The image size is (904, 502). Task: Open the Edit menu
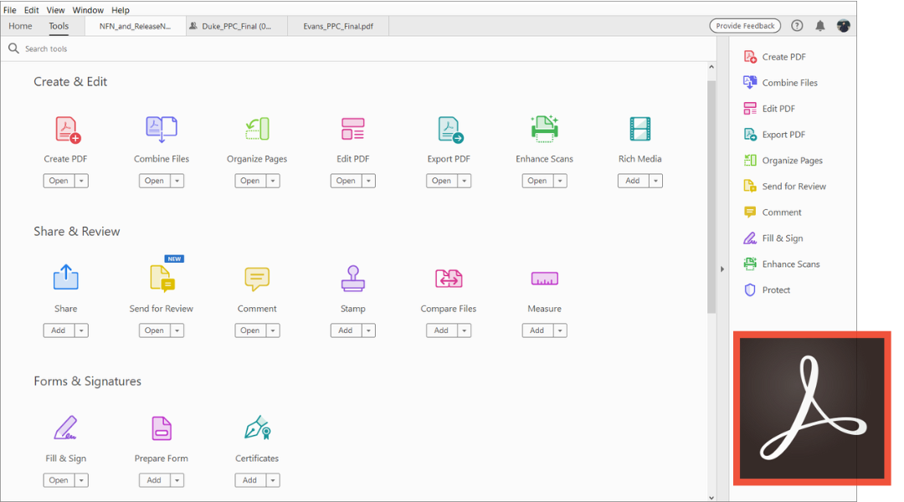(x=31, y=10)
